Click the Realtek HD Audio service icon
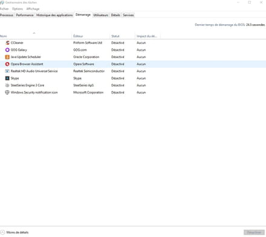The width and height of the screenshot is (266, 237). pos(7,71)
